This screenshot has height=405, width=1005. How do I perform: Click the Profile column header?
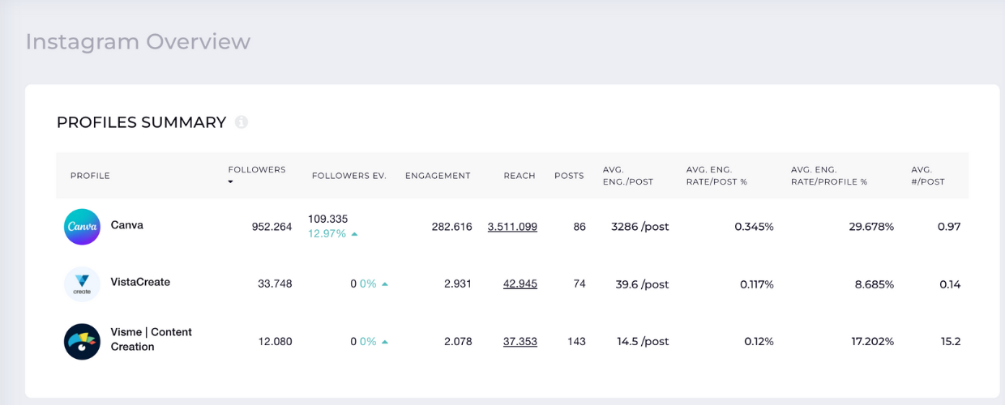90,176
